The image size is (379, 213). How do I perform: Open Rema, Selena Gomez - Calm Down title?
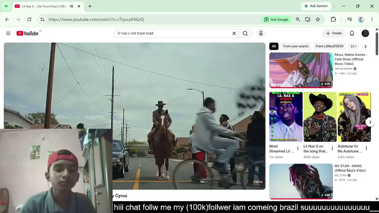(x=351, y=59)
